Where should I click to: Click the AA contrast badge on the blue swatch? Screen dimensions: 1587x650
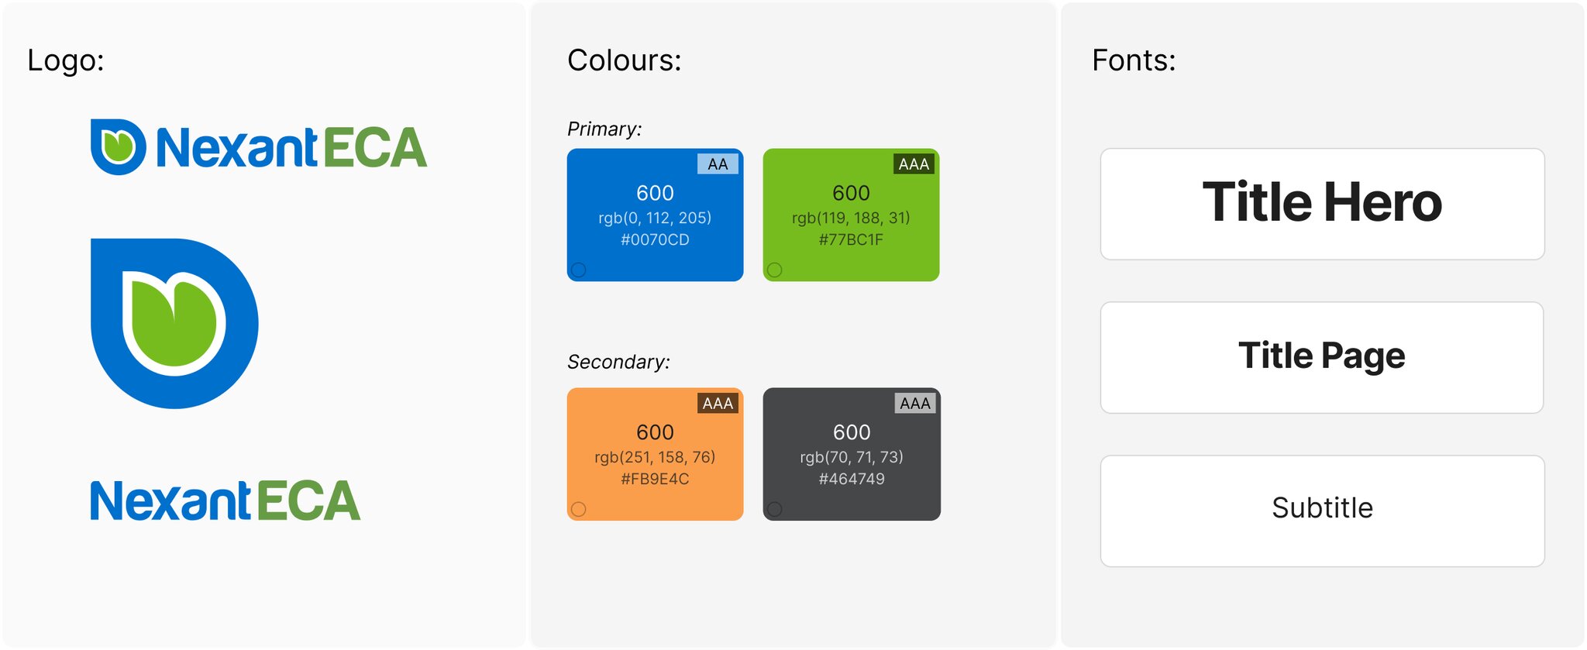718,164
